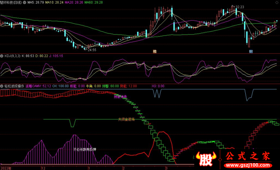
Task: Click the 牛角: 0.00 value
Action: [x=93, y=86]
